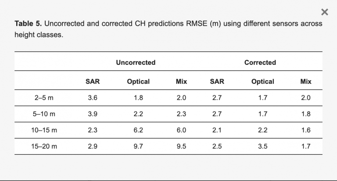The width and height of the screenshot is (337, 181).
Task: Select the Corrected group header
Action: [260, 63]
